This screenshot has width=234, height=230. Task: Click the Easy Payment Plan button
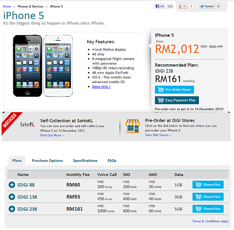[x=177, y=100]
